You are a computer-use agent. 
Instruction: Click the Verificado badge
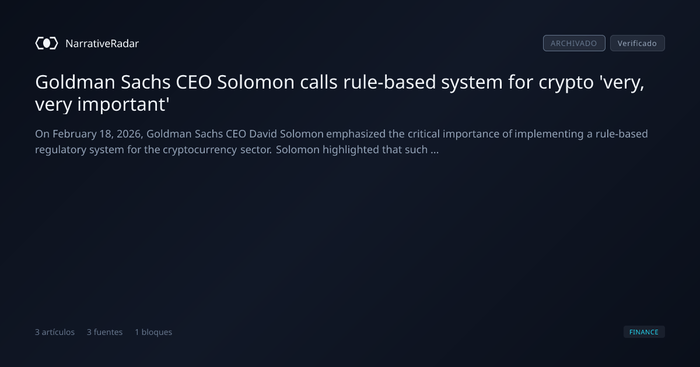click(637, 43)
